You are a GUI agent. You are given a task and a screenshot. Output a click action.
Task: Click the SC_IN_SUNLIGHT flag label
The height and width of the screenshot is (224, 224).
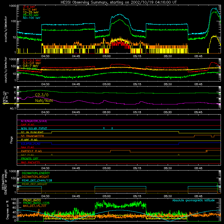click(32, 132)
